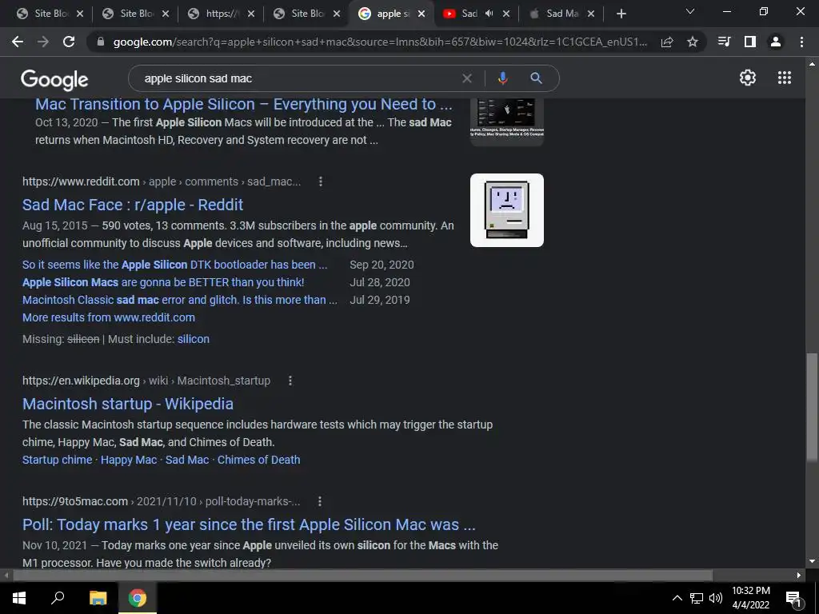
Task: Open the Google logo homepage link
Action: click(54, 79)
